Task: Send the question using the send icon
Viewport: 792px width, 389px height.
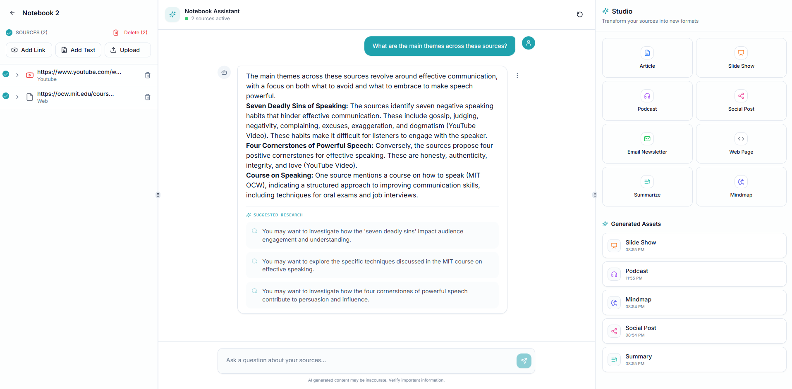Action: pyautogui.click(x=524, y=361)
